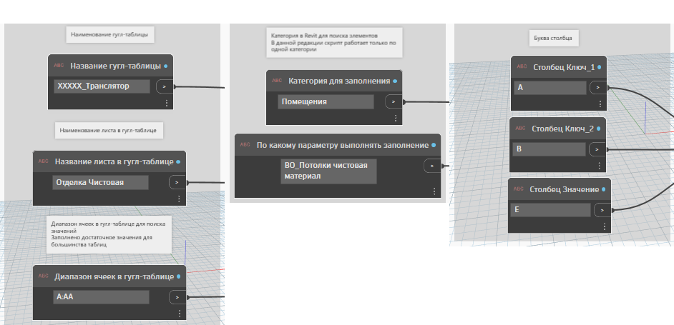Select the Столбец Ключ_2 node title

coord(563,129)
